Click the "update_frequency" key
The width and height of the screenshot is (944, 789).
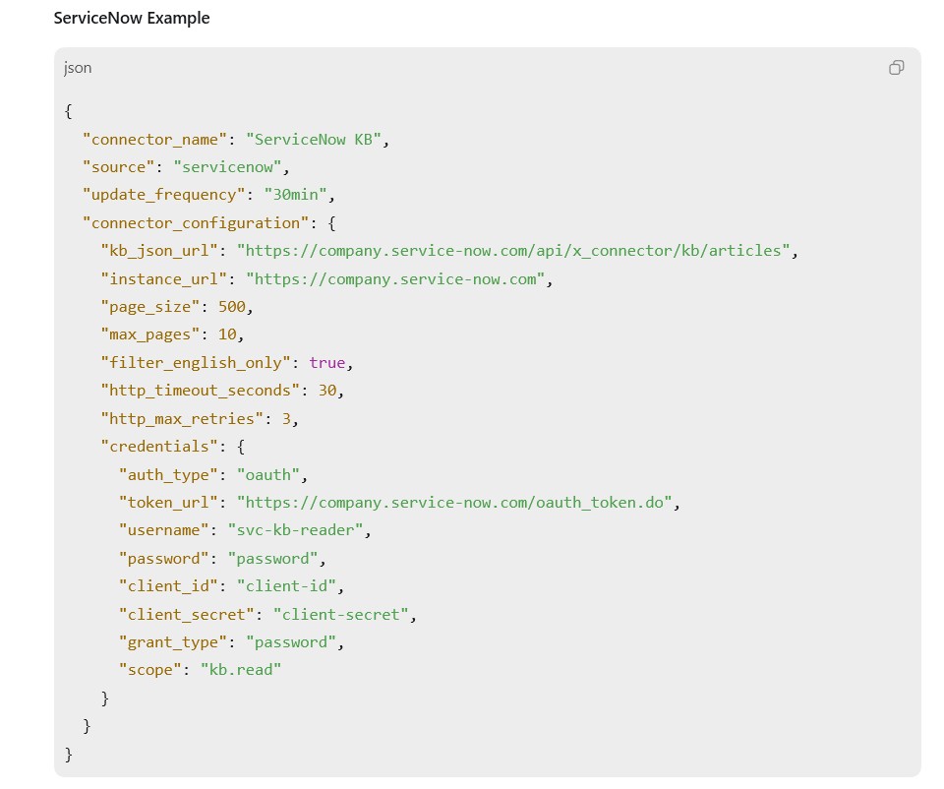point(164,195)
